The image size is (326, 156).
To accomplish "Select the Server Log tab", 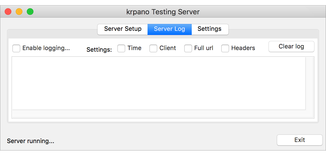I will [x=169, y=29].
